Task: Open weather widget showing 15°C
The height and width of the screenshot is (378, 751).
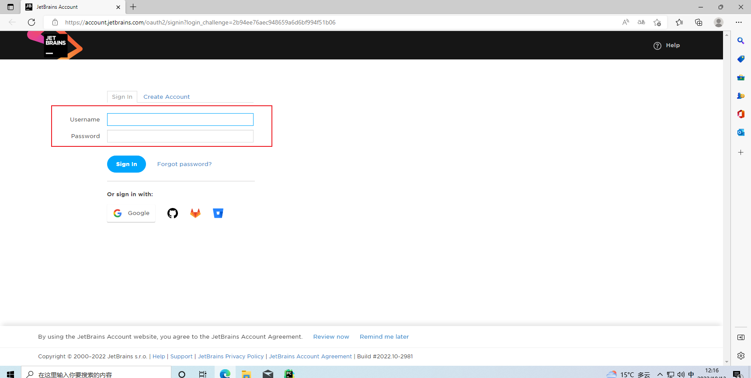Action: pos(628,375)
